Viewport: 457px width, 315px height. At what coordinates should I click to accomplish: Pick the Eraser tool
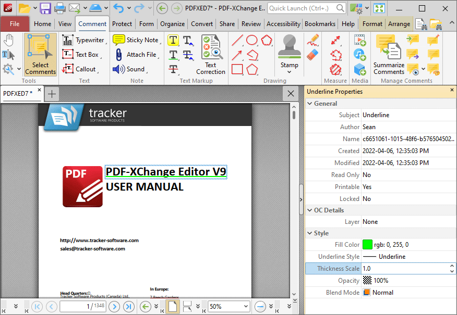pyautogui.click(x=312, y=55)
